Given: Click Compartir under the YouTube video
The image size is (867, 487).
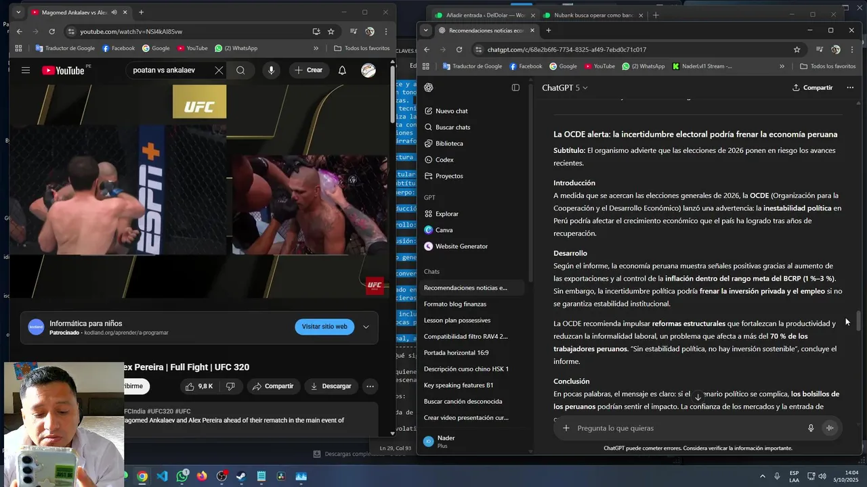Looking at the screenshot, I should tap(273, 386).
